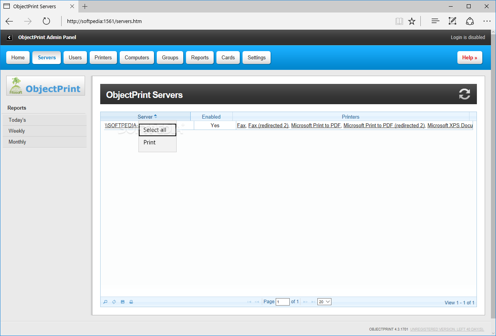Choose Select all in context menu

pos(158,130)
